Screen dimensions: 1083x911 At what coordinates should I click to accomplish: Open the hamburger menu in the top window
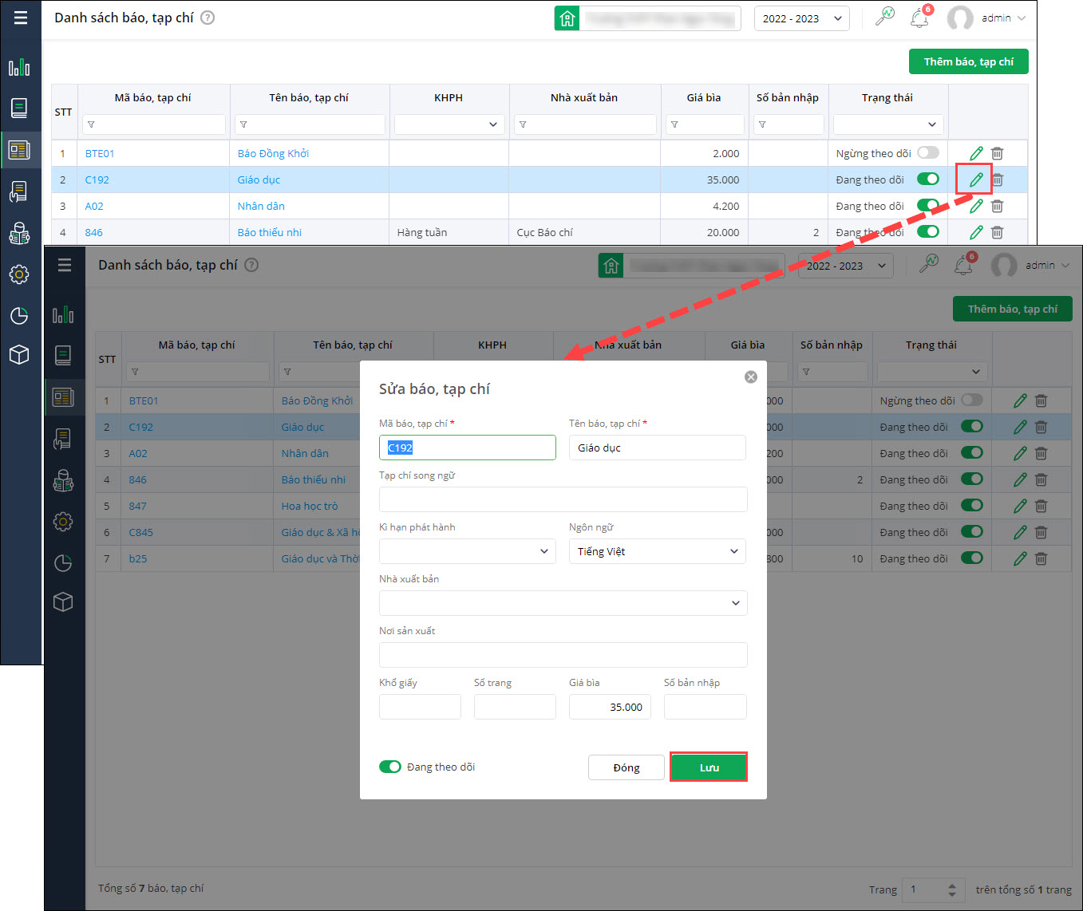coord(21,18)
